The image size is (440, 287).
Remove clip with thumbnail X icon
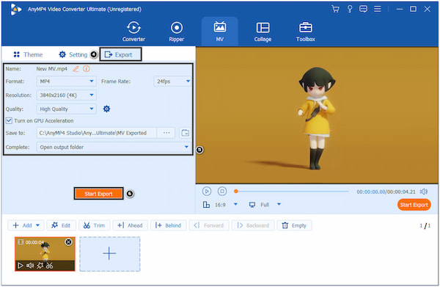68,242
